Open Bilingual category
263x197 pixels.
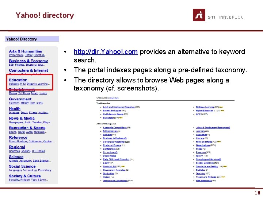(x=107, y=135)
